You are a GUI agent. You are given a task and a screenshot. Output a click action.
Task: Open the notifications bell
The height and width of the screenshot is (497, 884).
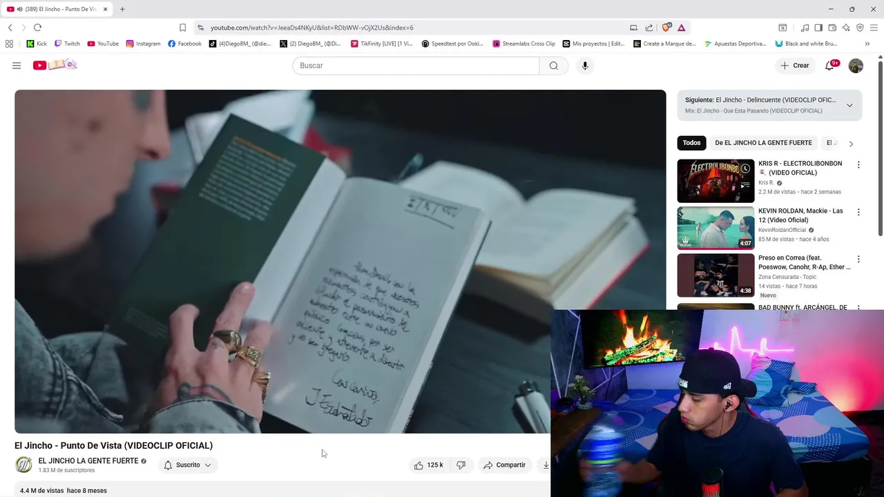point(831,66)
